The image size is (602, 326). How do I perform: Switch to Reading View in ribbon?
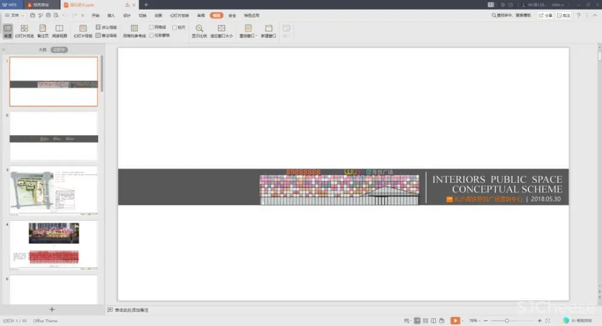point(59,31)
